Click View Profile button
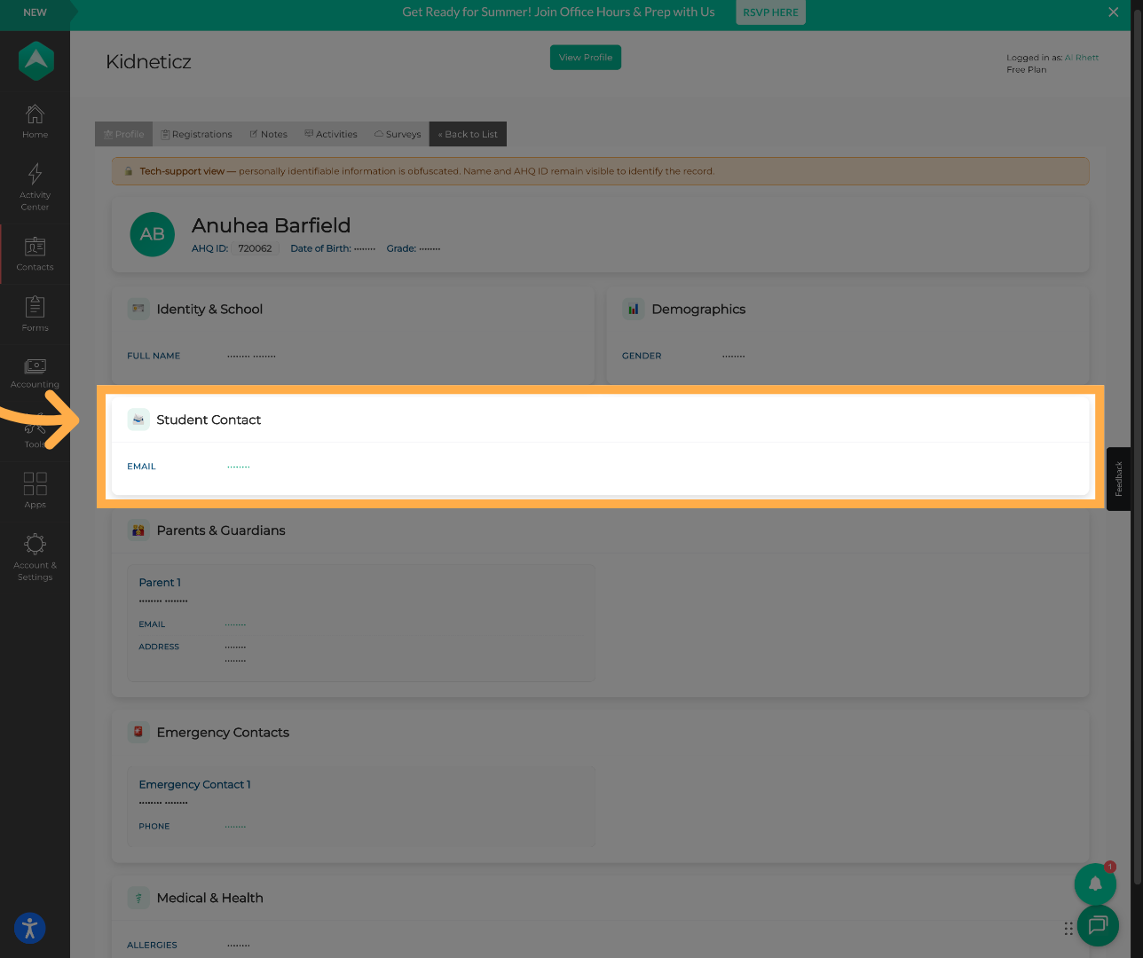Screen dimensions: 1143x958 tap(586, 58)
